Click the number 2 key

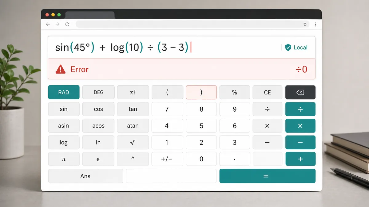(201, 142)
